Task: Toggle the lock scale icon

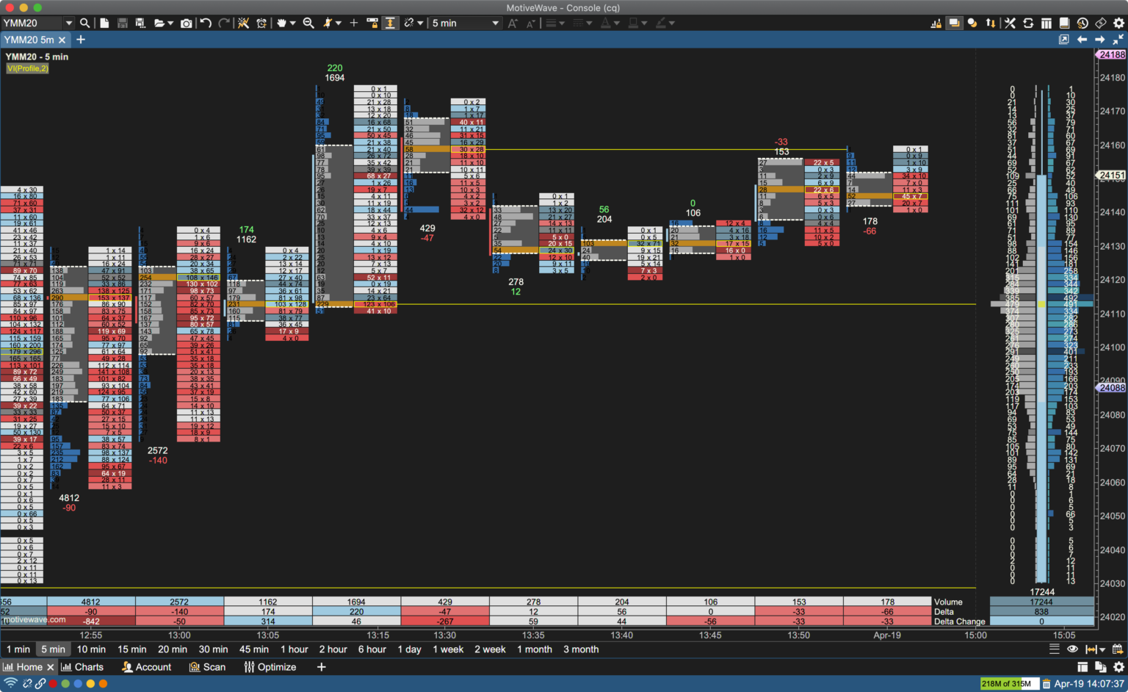Action: point(372,23)
